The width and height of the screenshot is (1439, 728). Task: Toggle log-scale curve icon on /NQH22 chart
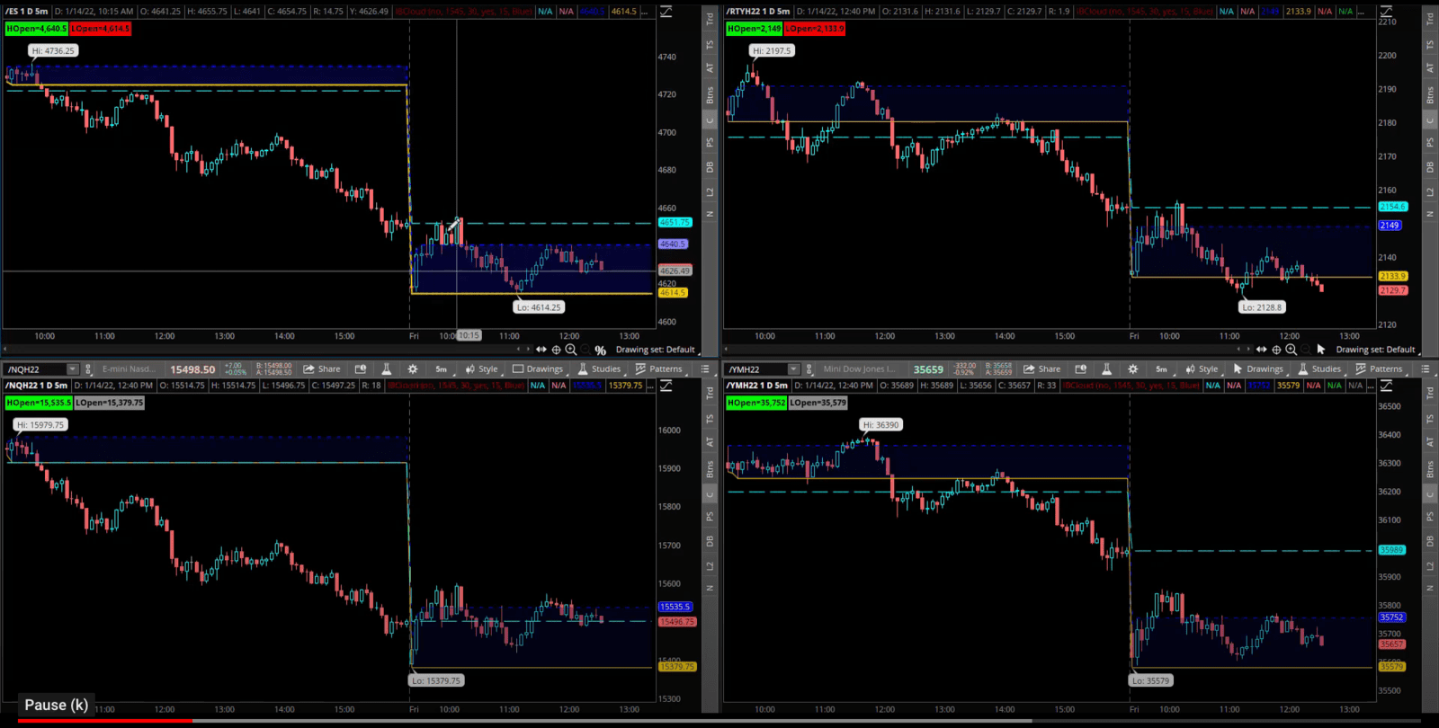[666, 386]
